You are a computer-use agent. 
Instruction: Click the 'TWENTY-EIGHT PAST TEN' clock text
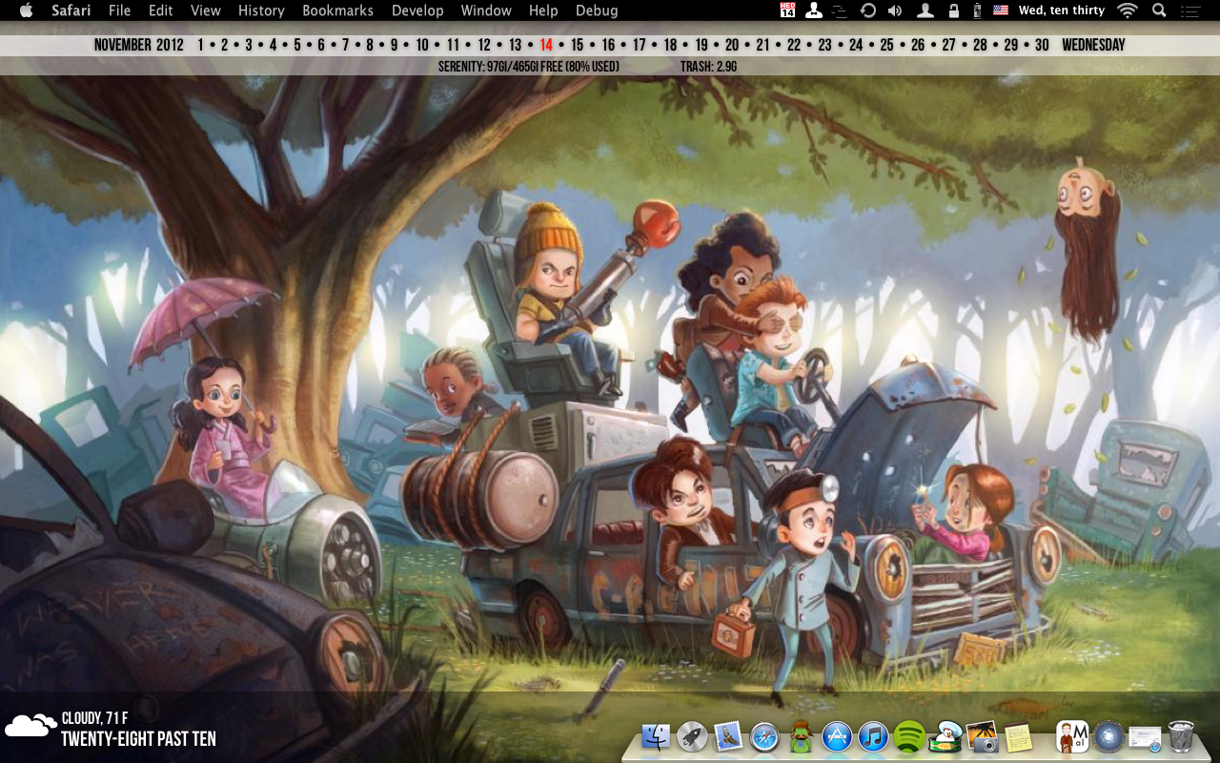coord(138,739)
